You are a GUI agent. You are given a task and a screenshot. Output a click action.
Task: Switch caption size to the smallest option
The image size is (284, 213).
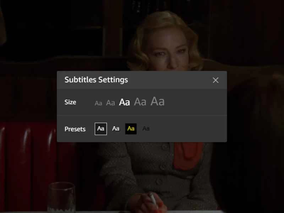98,103
